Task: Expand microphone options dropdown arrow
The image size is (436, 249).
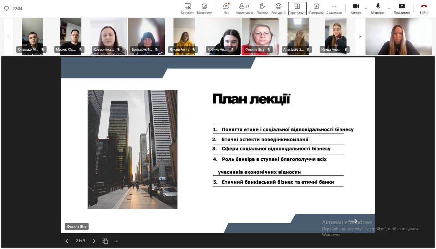Action: click(x=389, y=8)
